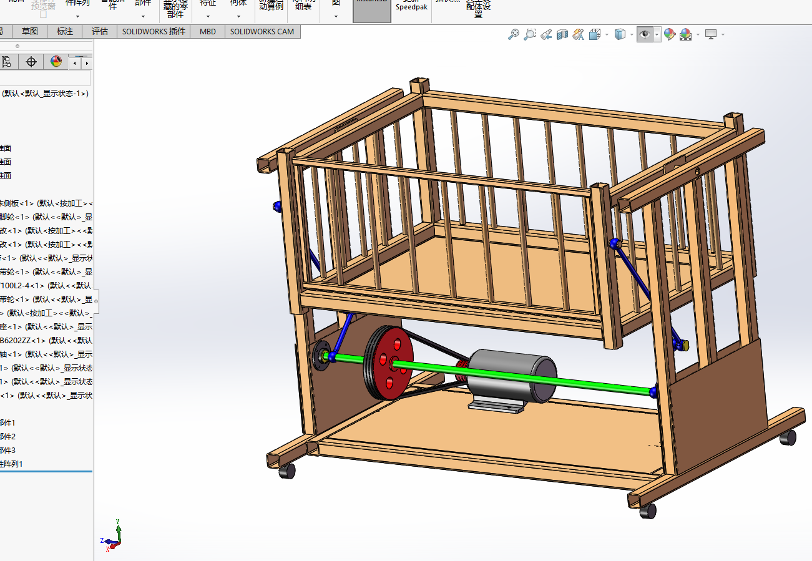The image size is (812, 561).
Task: Click the View Orientation cube icon
Action: [x=595, y=35]
